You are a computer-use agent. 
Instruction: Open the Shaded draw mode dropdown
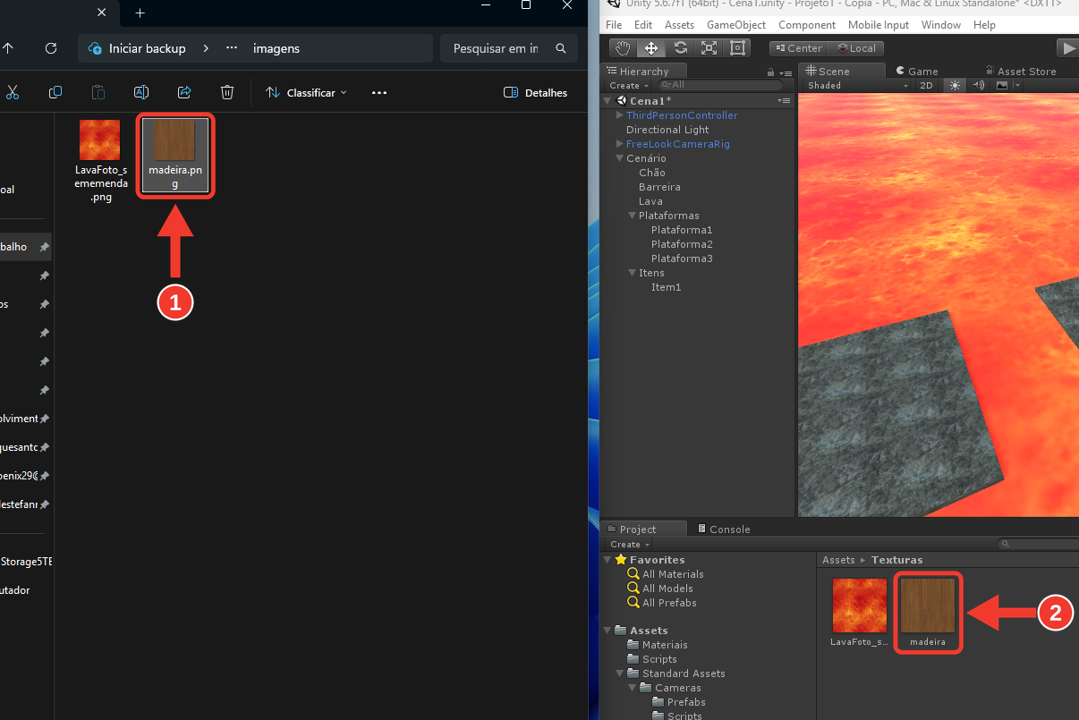(857, 85)
